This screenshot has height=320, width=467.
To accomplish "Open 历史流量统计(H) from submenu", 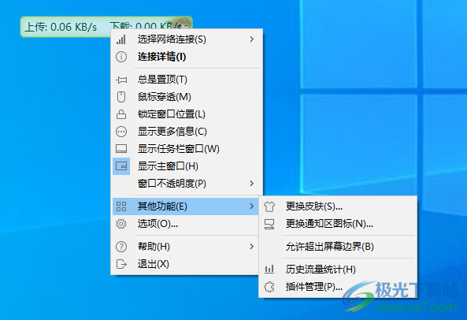I will (338, 270).
